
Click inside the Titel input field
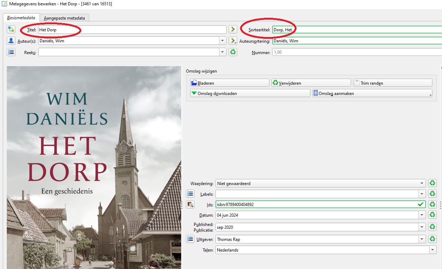(132, 30)
